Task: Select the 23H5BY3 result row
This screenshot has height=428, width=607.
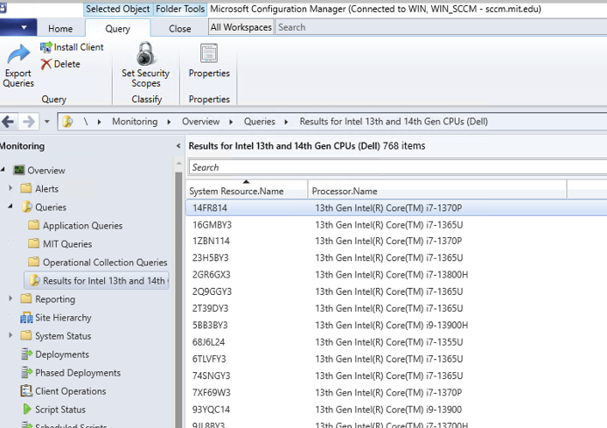Action: pyautogui.click(x=396, y=257)
